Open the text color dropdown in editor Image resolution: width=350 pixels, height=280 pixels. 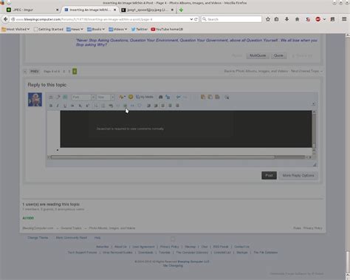(x=122, y=97)
